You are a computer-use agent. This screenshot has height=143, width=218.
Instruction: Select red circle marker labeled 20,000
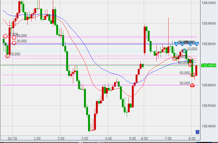(8, 56)
